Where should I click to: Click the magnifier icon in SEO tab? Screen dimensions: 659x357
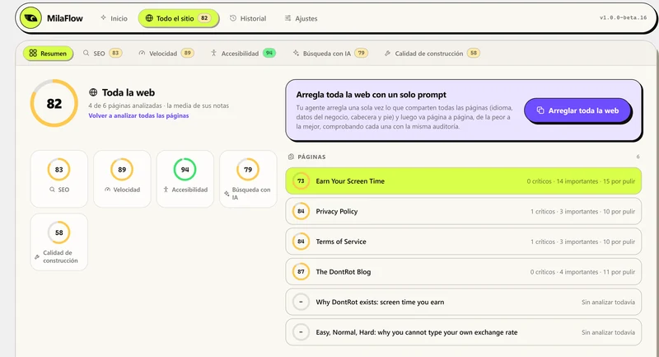[x=86, y=53]
